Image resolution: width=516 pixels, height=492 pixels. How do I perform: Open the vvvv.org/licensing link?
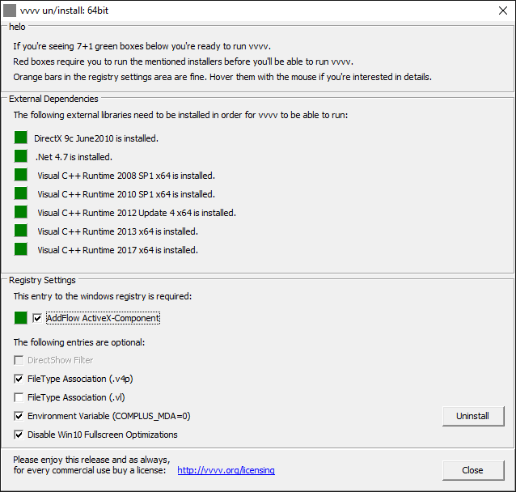pyautogui.click(x=226, y=470)
